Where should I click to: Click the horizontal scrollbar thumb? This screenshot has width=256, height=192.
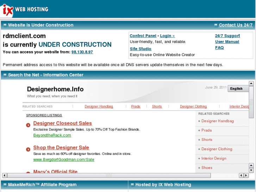109,175
